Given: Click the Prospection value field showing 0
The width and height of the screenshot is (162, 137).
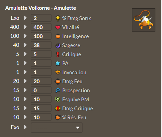Looking at the screenshot, I should [41, 90].
